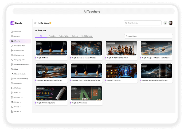Expand the AI Audio sidebar submenu
This screenshot has height=131, width=184.
21,111
